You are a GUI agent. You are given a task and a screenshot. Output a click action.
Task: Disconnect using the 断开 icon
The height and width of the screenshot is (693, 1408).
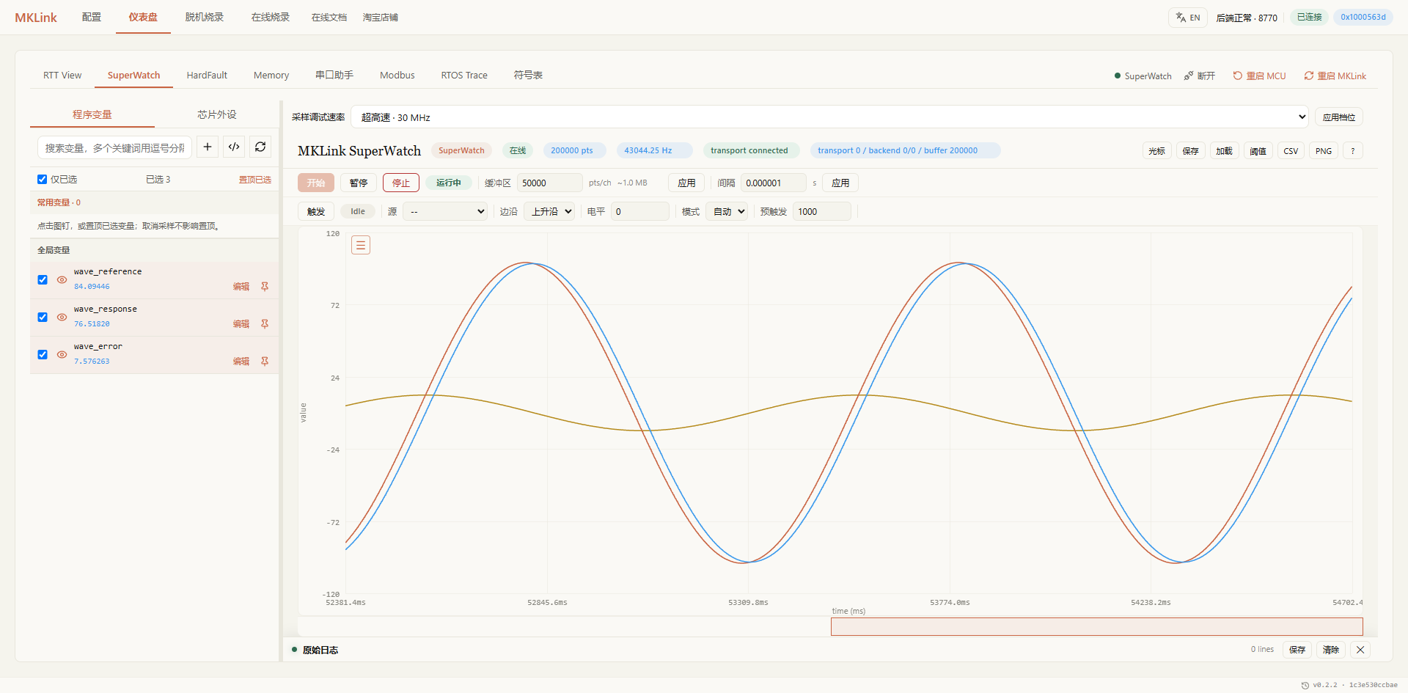[x=1200, y=76]
